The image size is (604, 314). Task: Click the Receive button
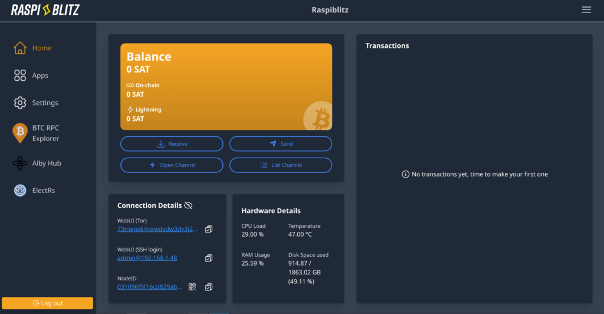pos(172,143)
